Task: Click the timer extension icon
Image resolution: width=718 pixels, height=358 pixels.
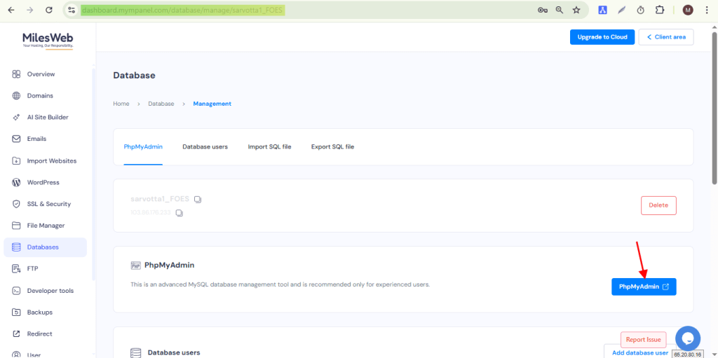Action: point(641,10)
